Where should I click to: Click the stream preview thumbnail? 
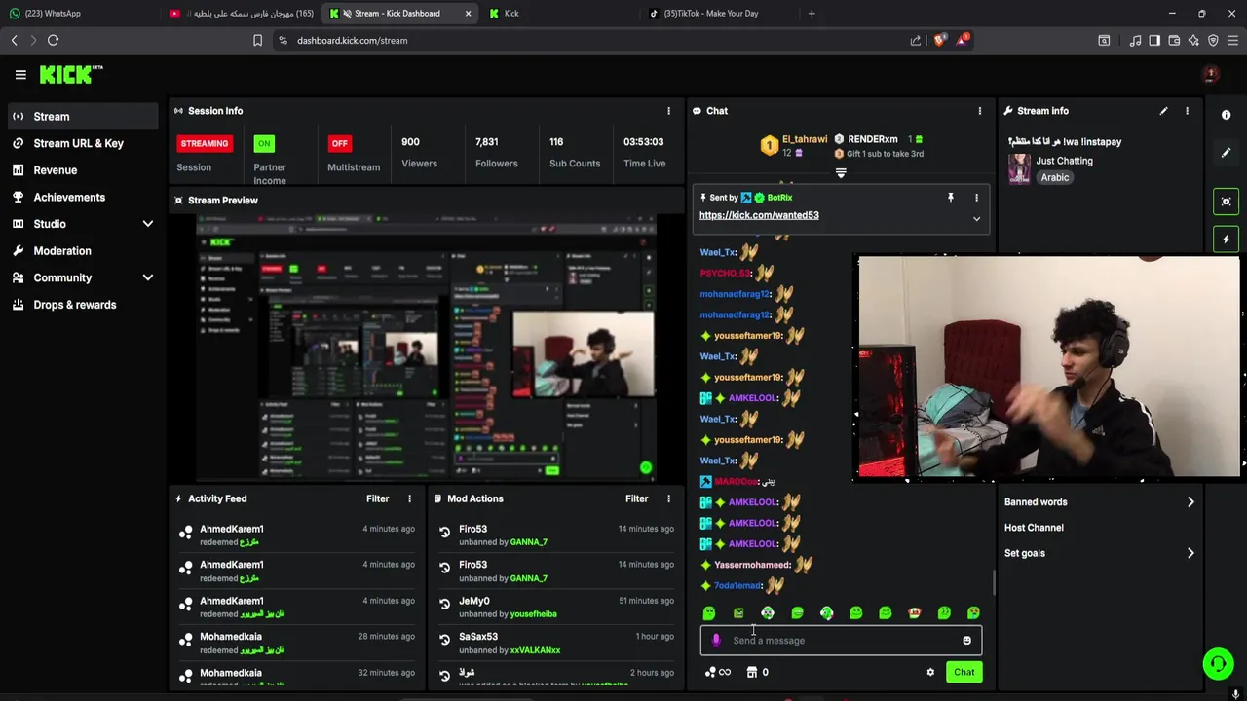(x=426, y=348)
